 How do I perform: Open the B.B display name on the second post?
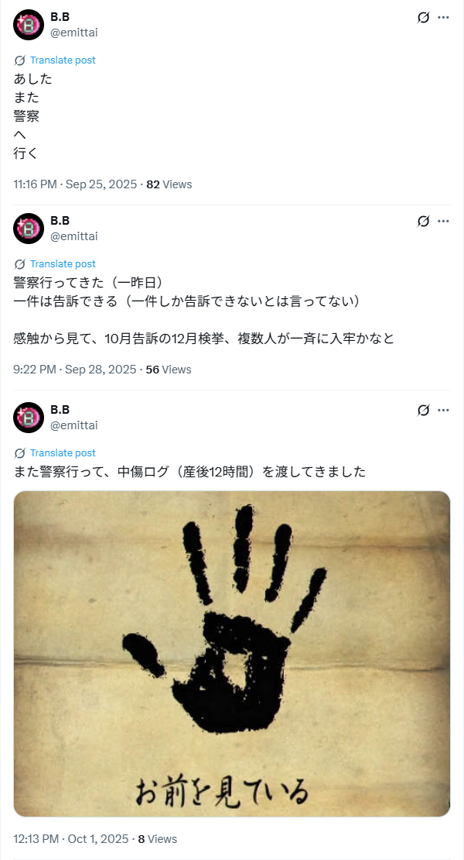click(60, 221)
